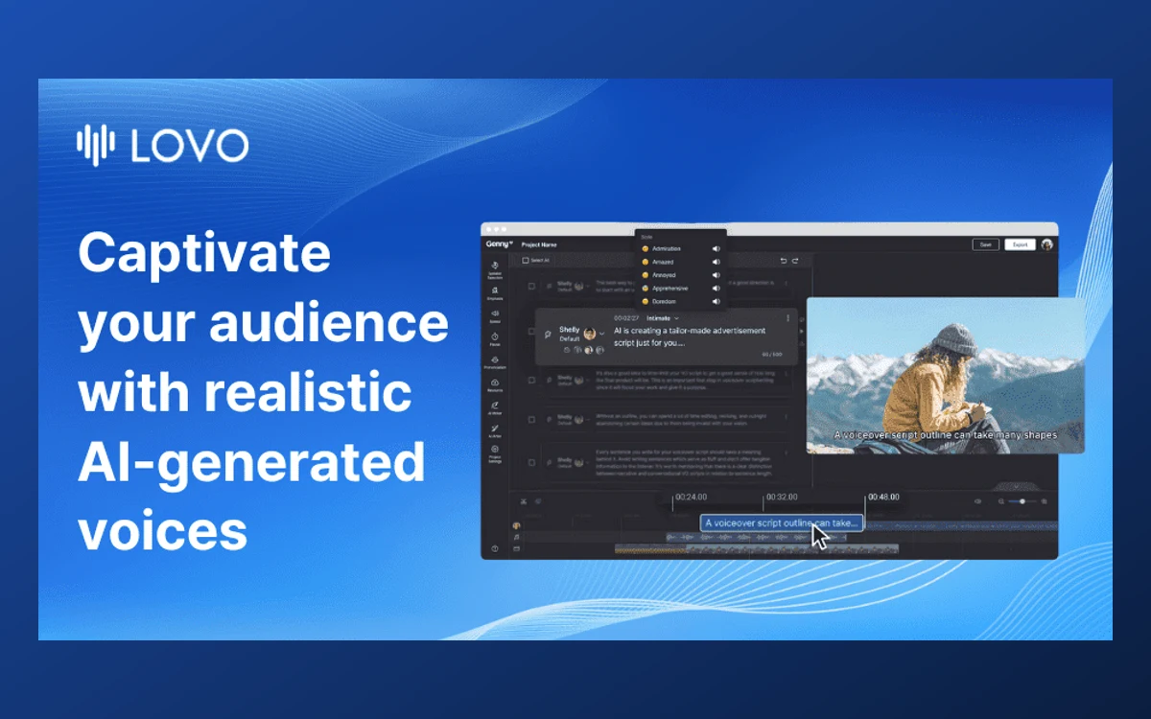Open the Speaker Selection sidebar tool

click(497, 268)
